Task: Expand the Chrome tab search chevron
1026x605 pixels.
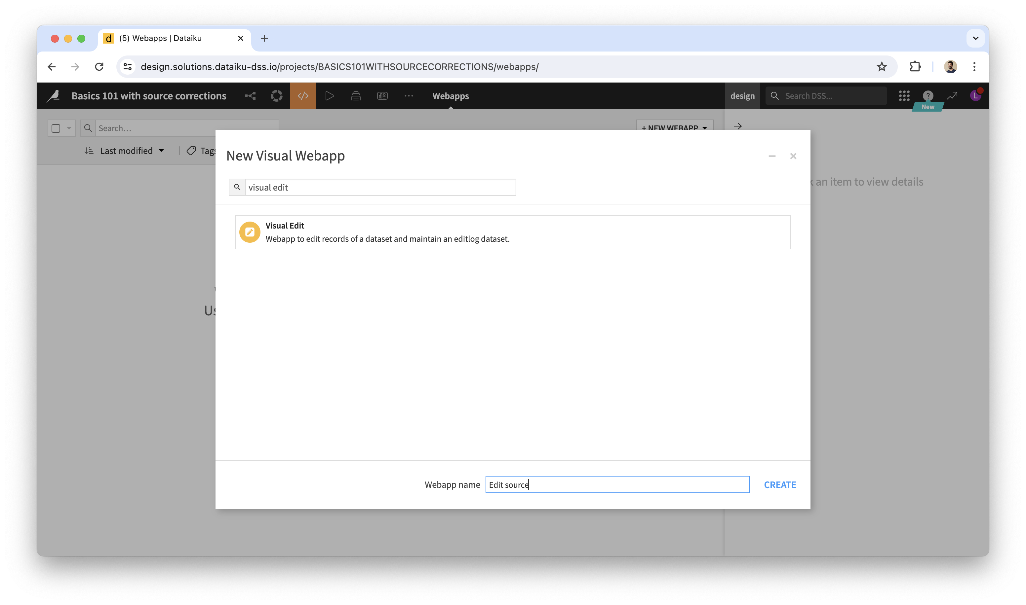Action: click(975, 38)
